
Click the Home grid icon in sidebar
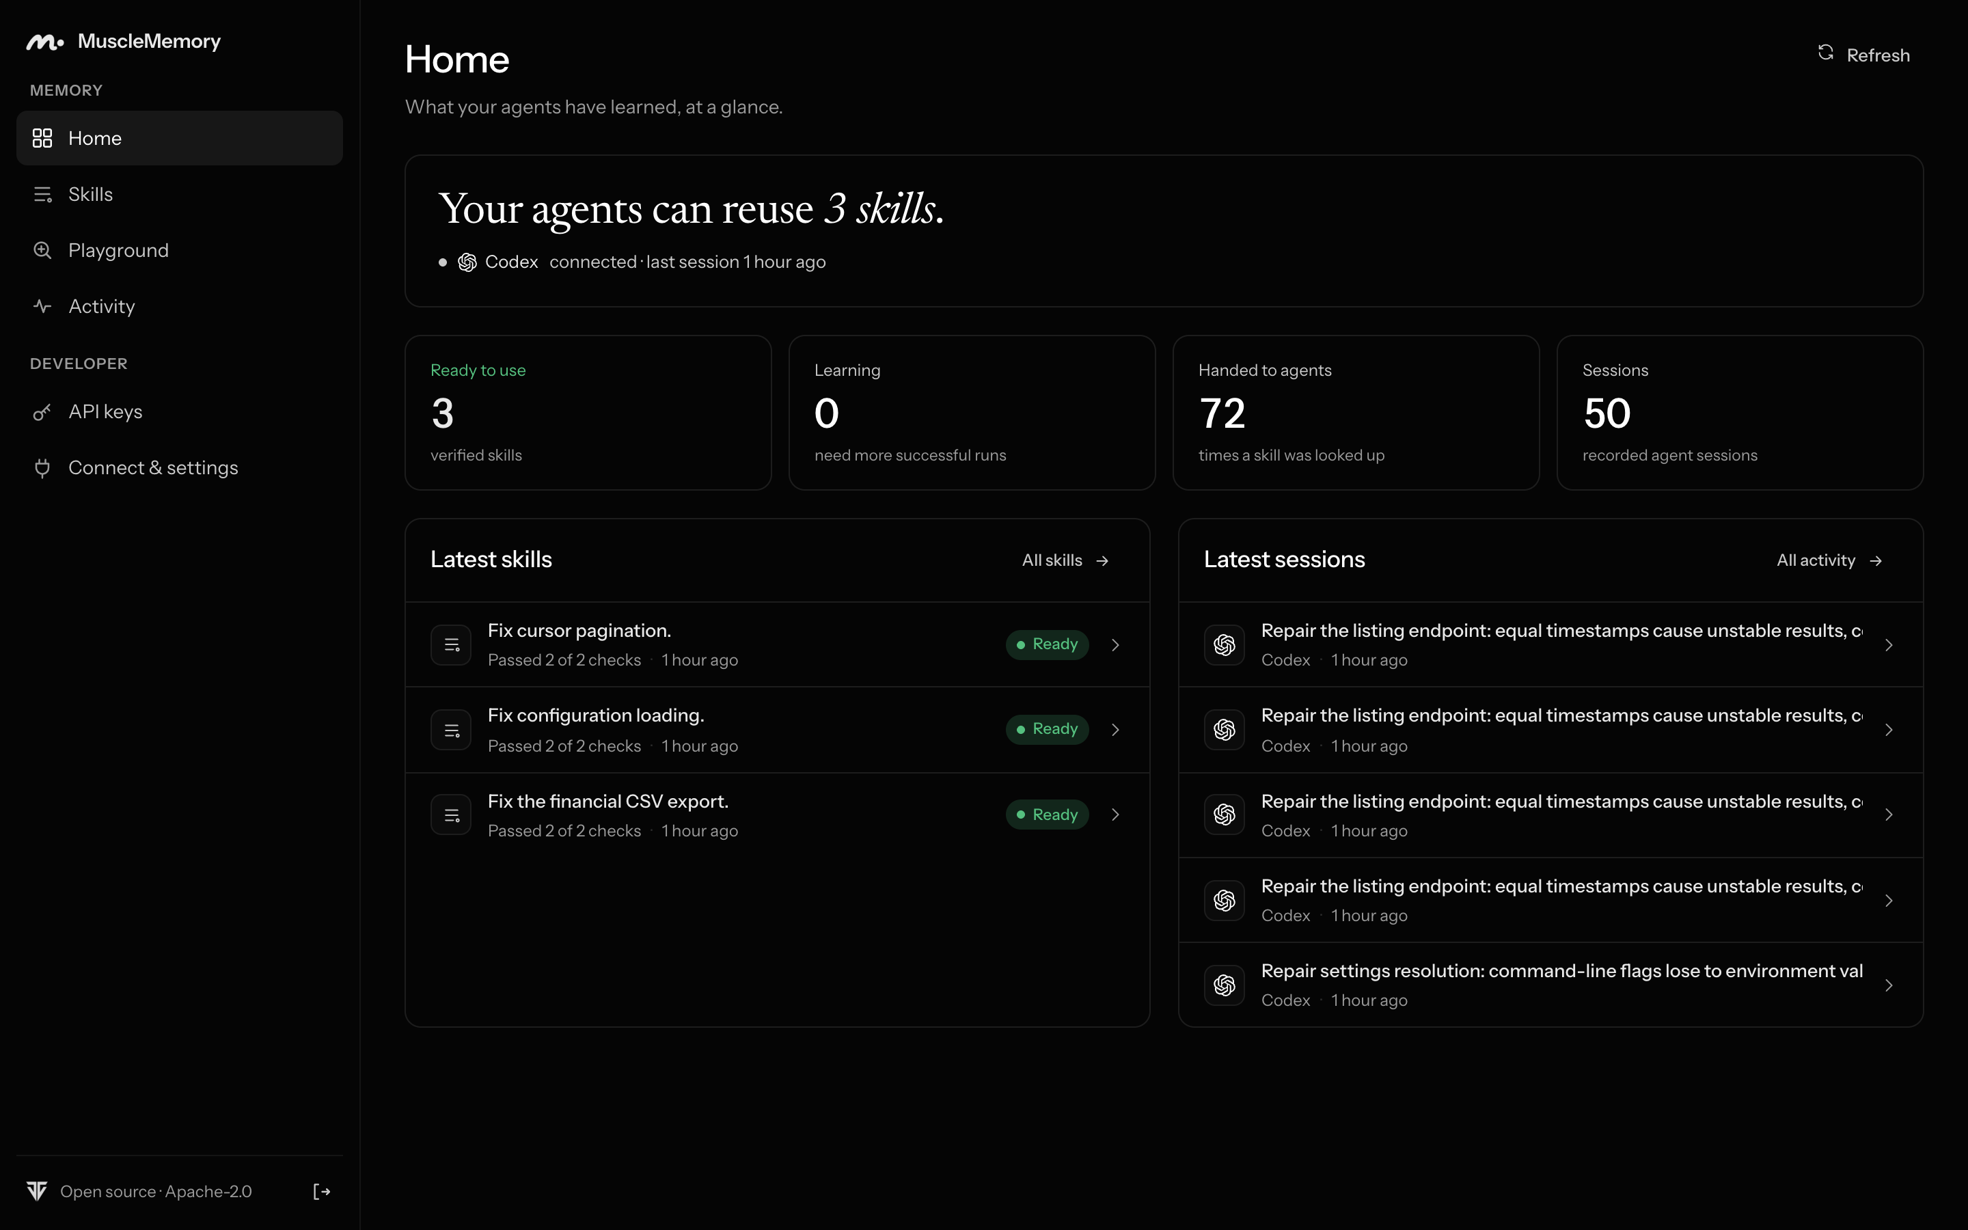click(x=42, y=138)
